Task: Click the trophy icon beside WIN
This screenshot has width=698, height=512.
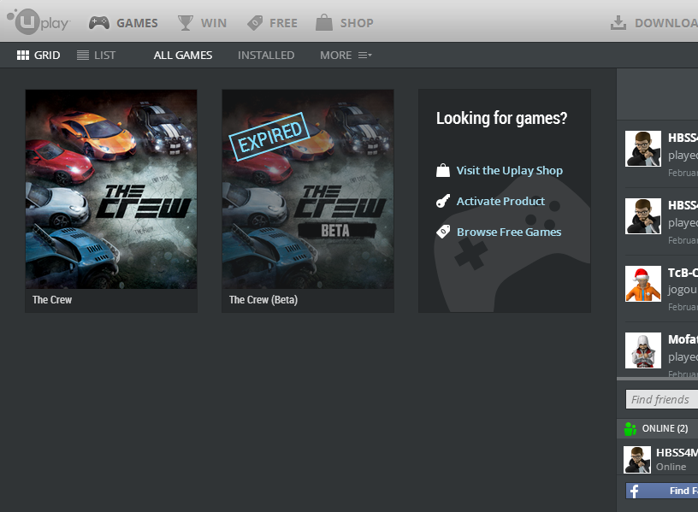Action: click(x=185, y=23)
